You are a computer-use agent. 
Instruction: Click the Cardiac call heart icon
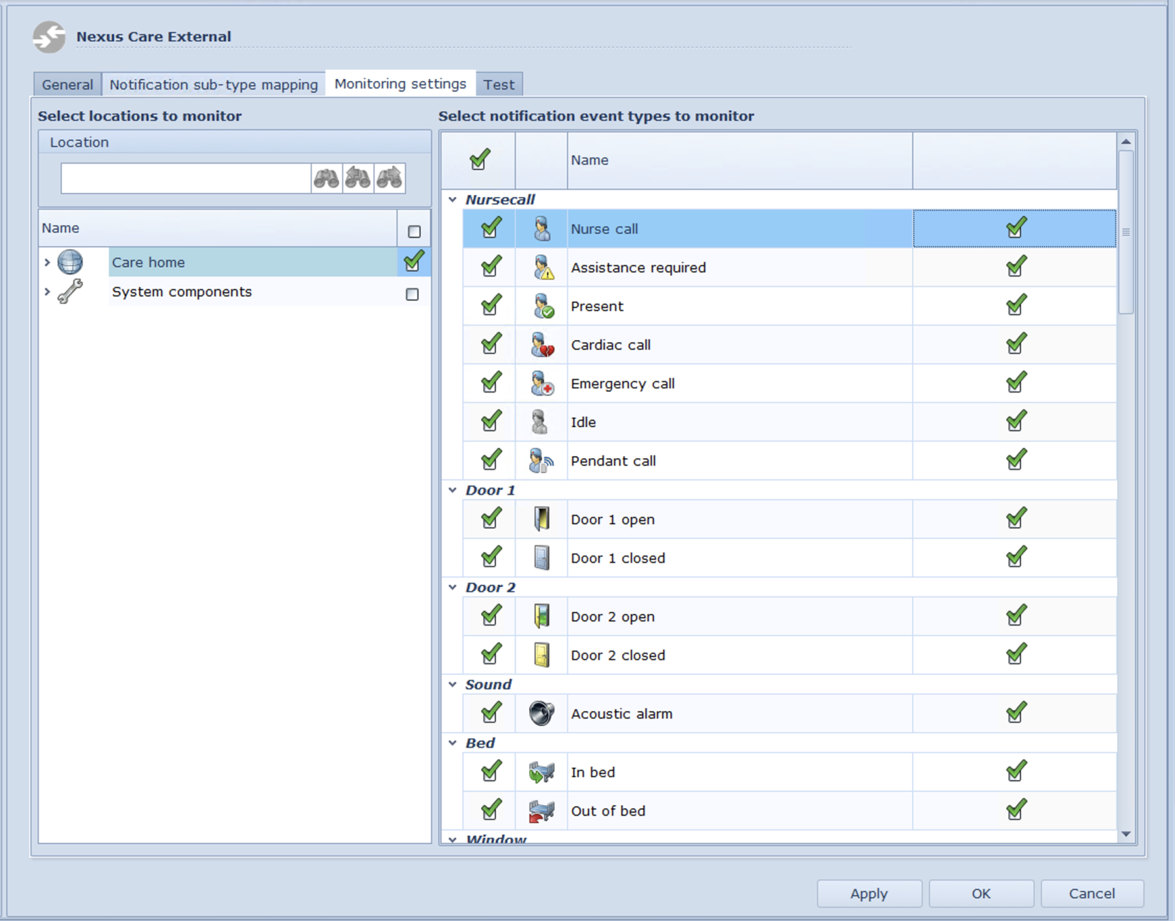[541, 345]
